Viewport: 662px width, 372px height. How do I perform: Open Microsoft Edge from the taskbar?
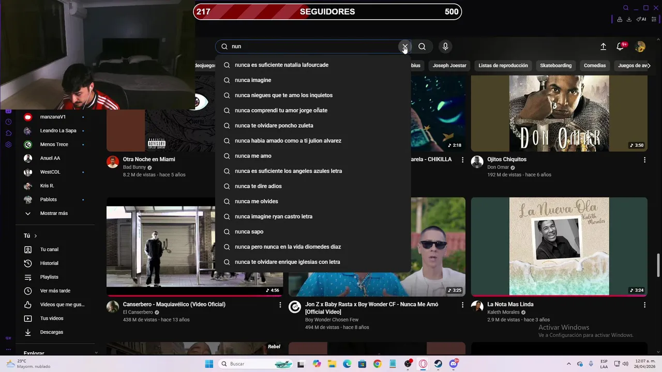click(x=347, y=364)
